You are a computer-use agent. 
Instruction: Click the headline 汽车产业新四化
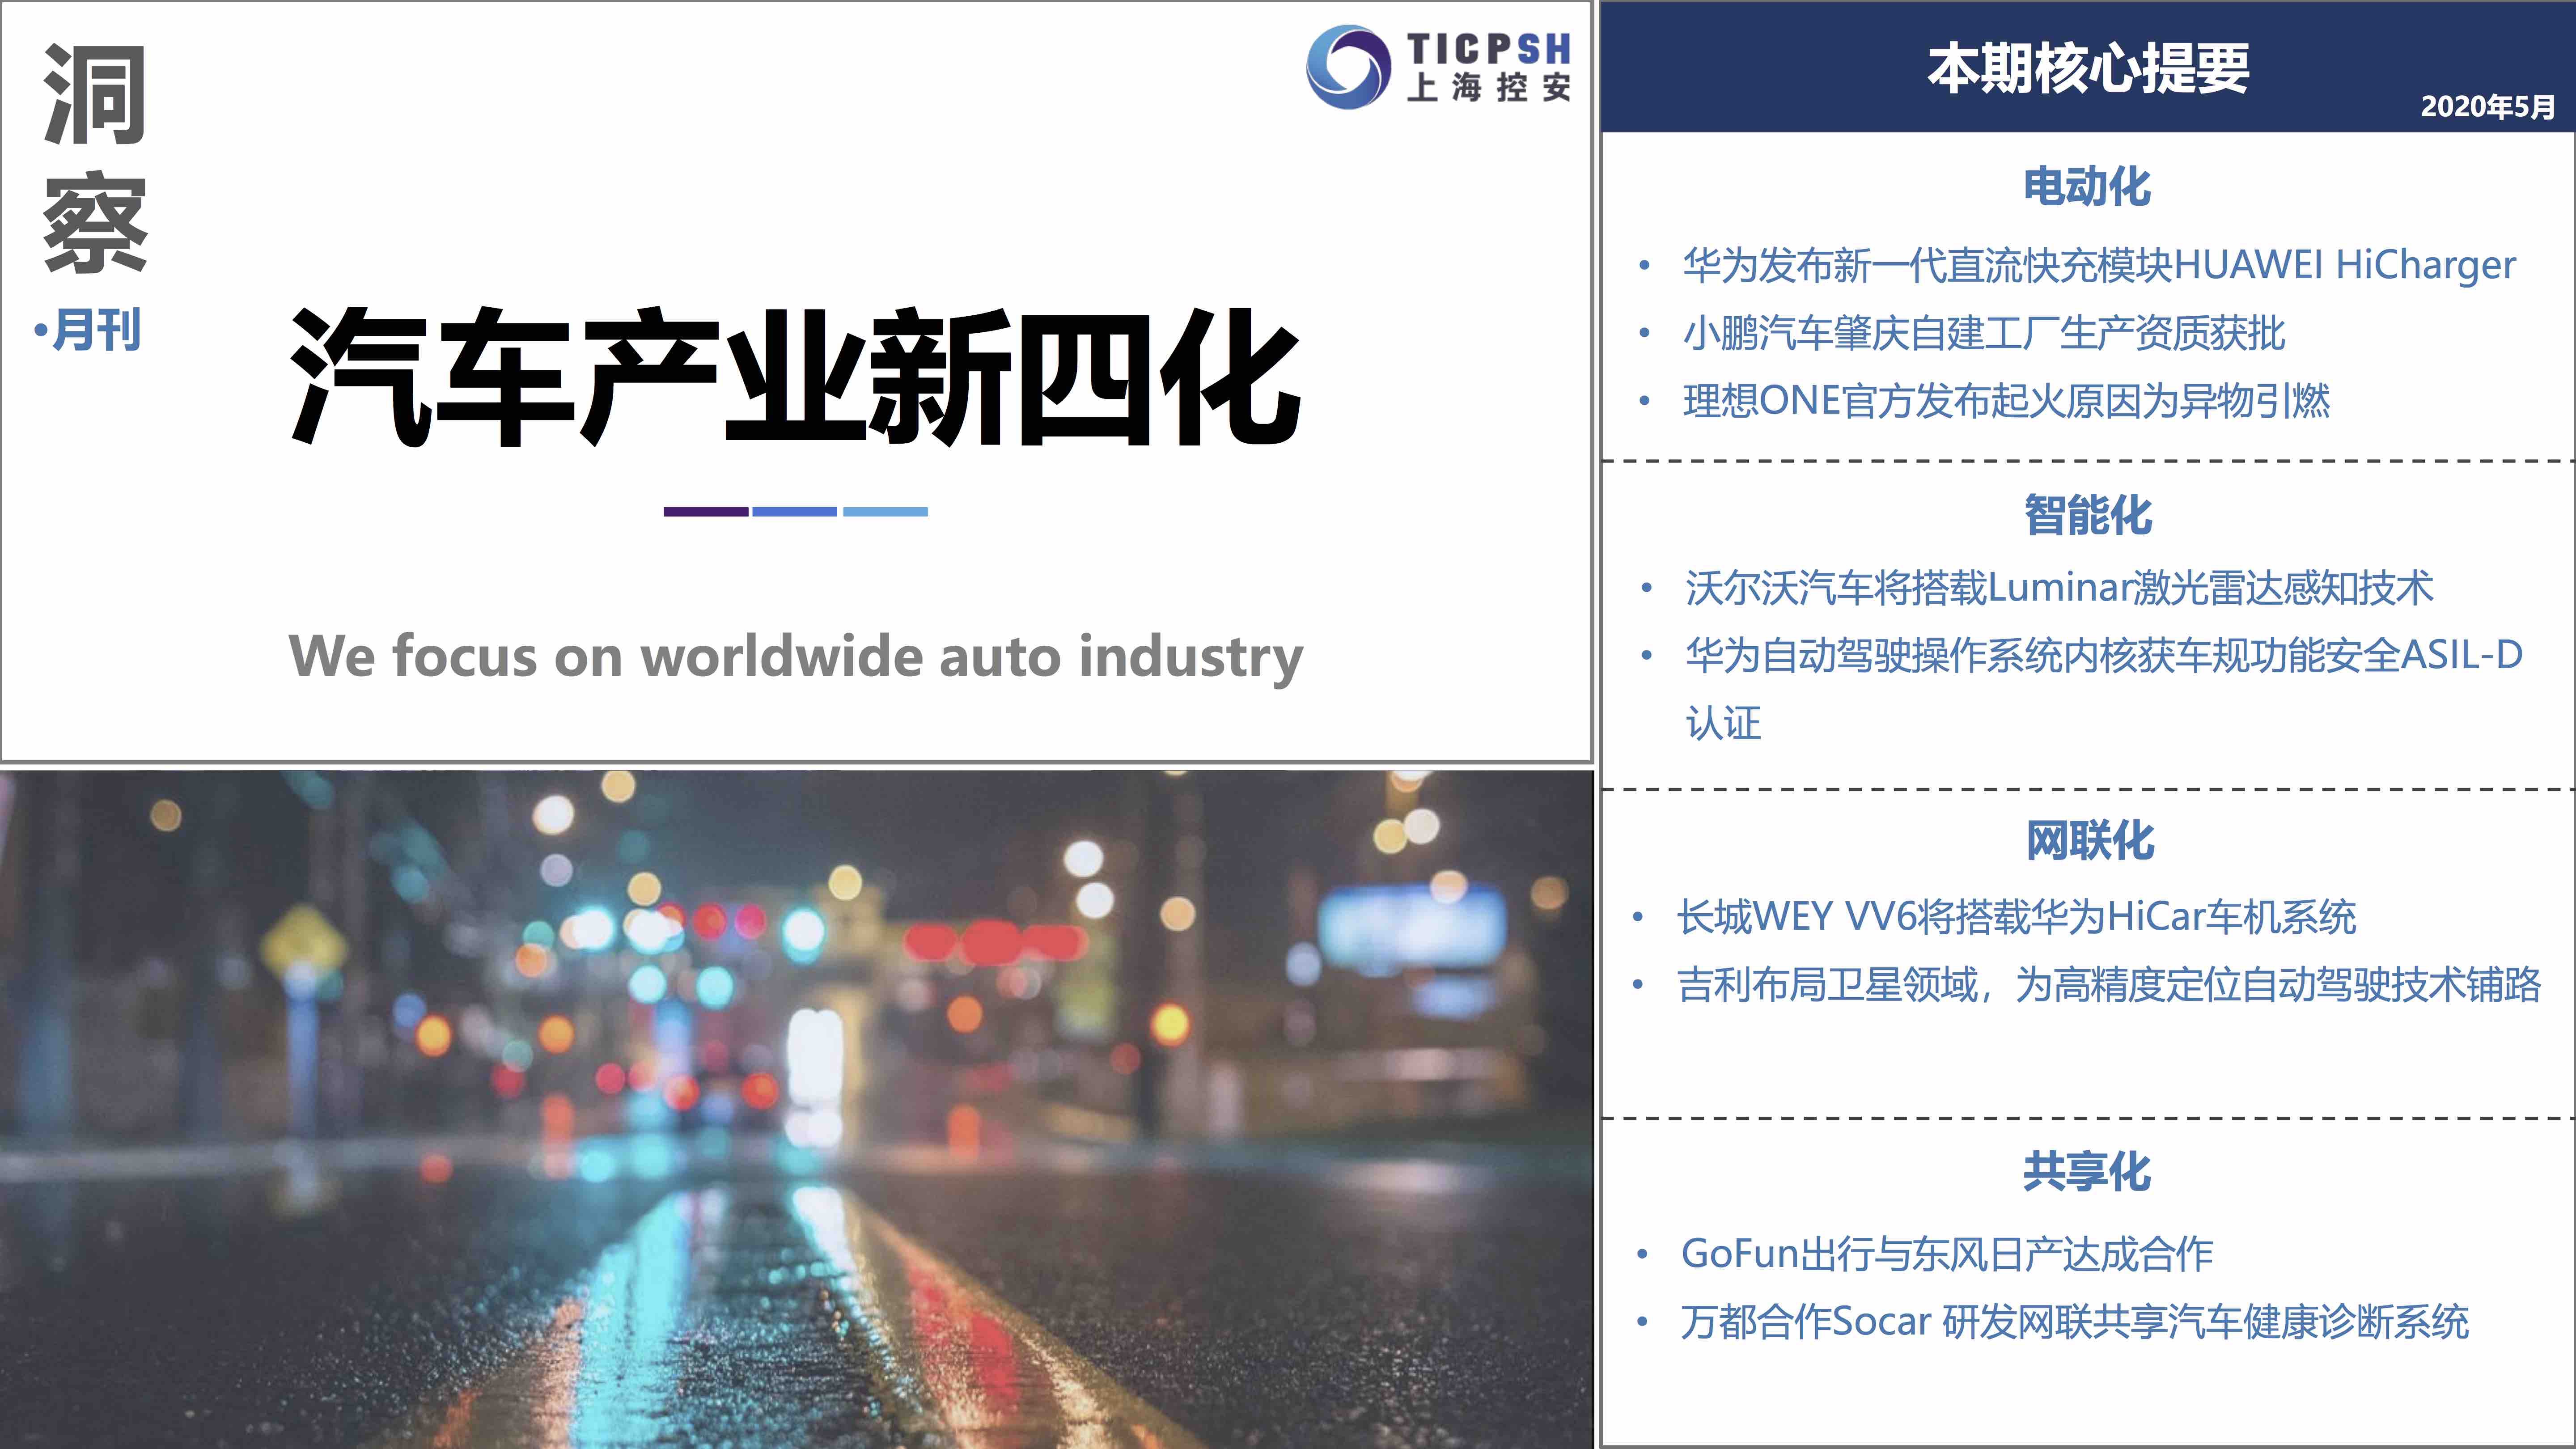point(795,378)
